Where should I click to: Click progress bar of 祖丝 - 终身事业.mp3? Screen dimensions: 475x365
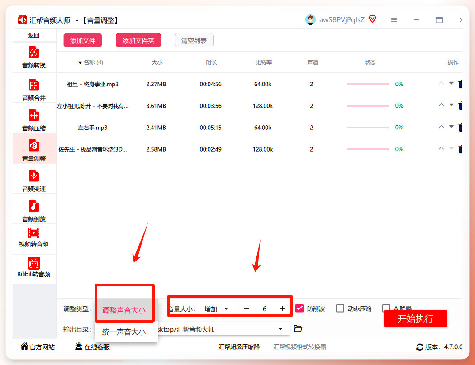(368, 84)
